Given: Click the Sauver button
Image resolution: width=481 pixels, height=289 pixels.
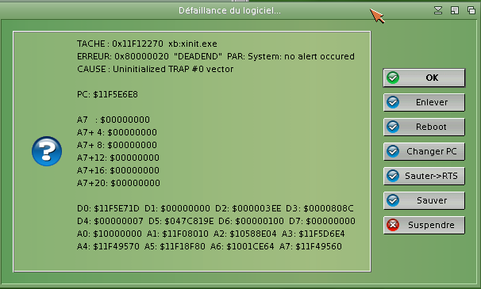Looking at the screenshot, I should (424, 200).
